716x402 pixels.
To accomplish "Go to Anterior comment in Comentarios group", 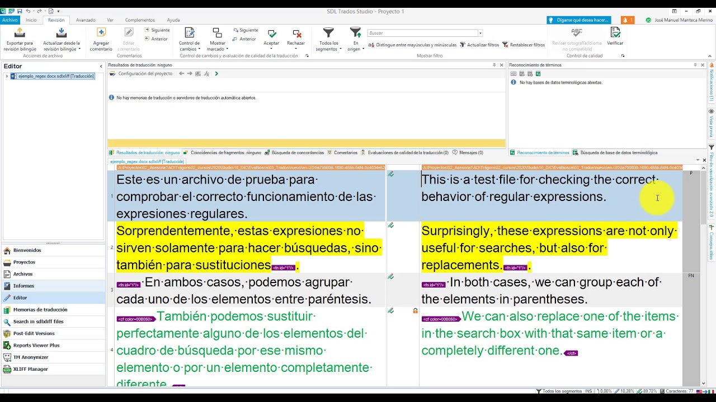I will [x=156, y=39].
